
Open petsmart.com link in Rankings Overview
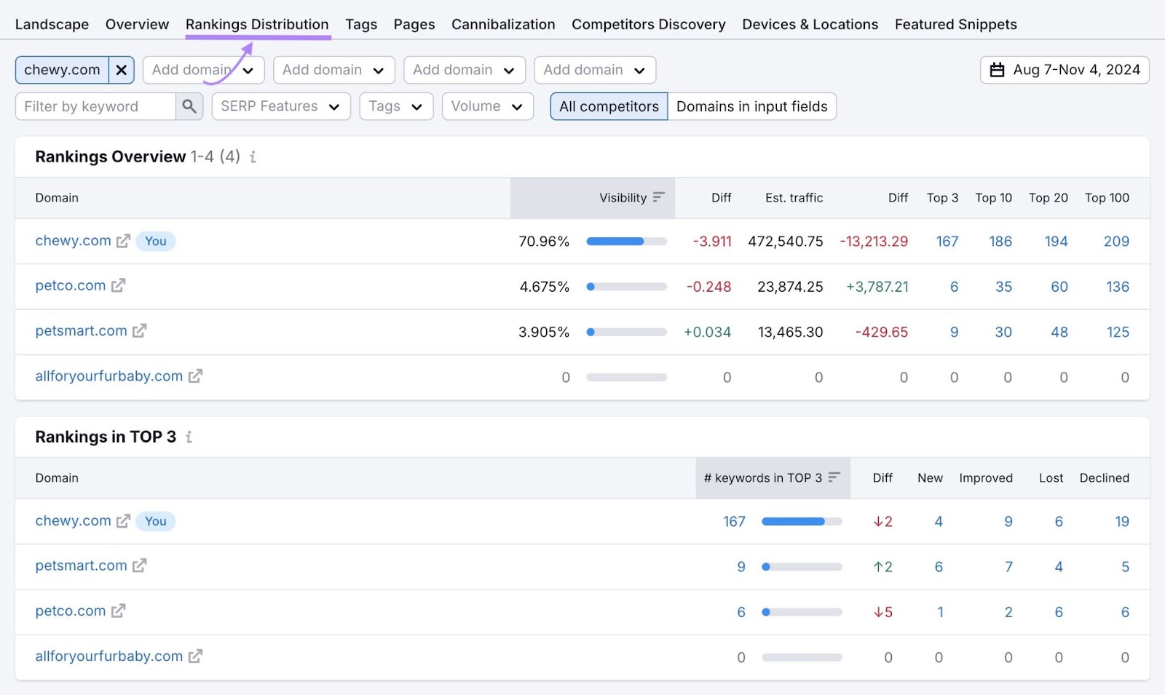click(81, 331)
